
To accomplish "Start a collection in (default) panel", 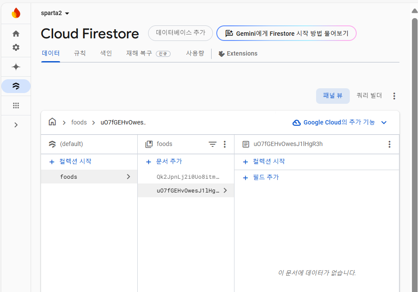I will 70,162.
